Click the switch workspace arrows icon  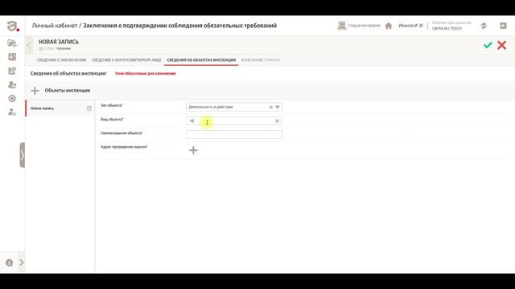click(484, 26)
